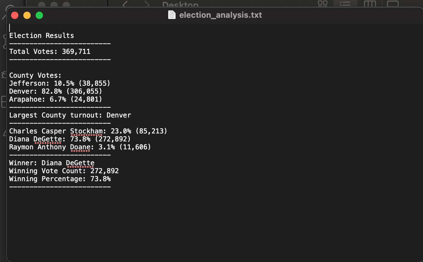This screenshot has width=423, height=262.
Task: Click the misspelled word Stockham
Action: pos(87,131)
